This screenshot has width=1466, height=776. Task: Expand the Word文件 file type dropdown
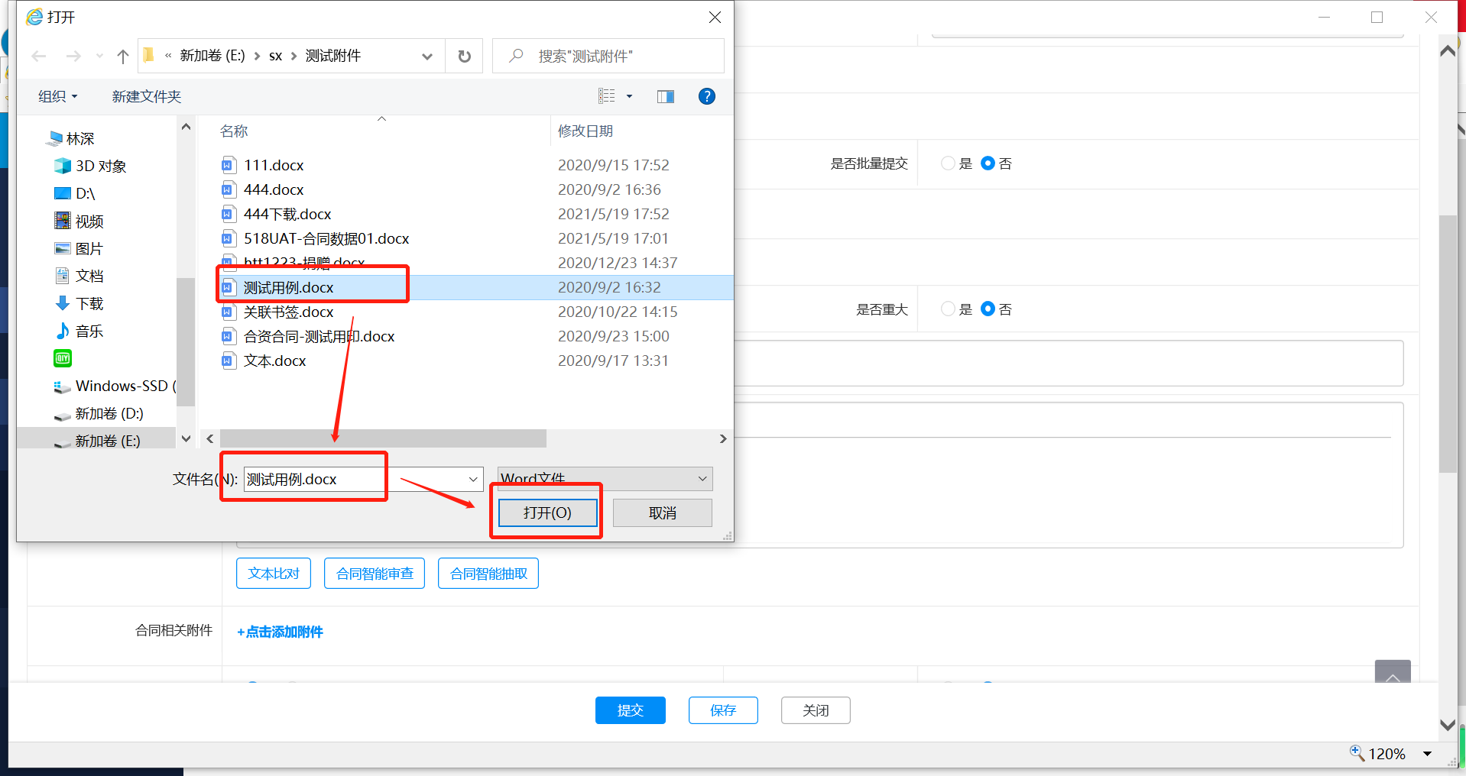(x=702, y=479)
